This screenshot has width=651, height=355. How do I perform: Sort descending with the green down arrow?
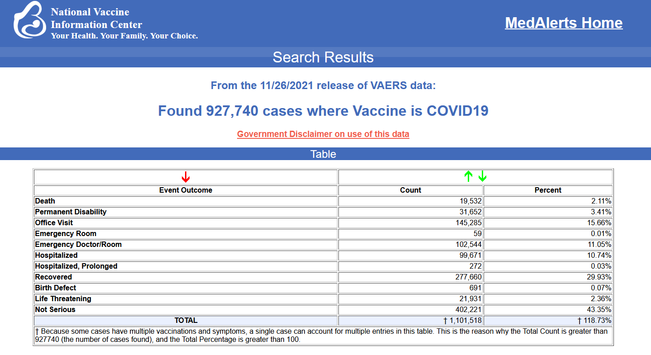click(x=482, y=176)
